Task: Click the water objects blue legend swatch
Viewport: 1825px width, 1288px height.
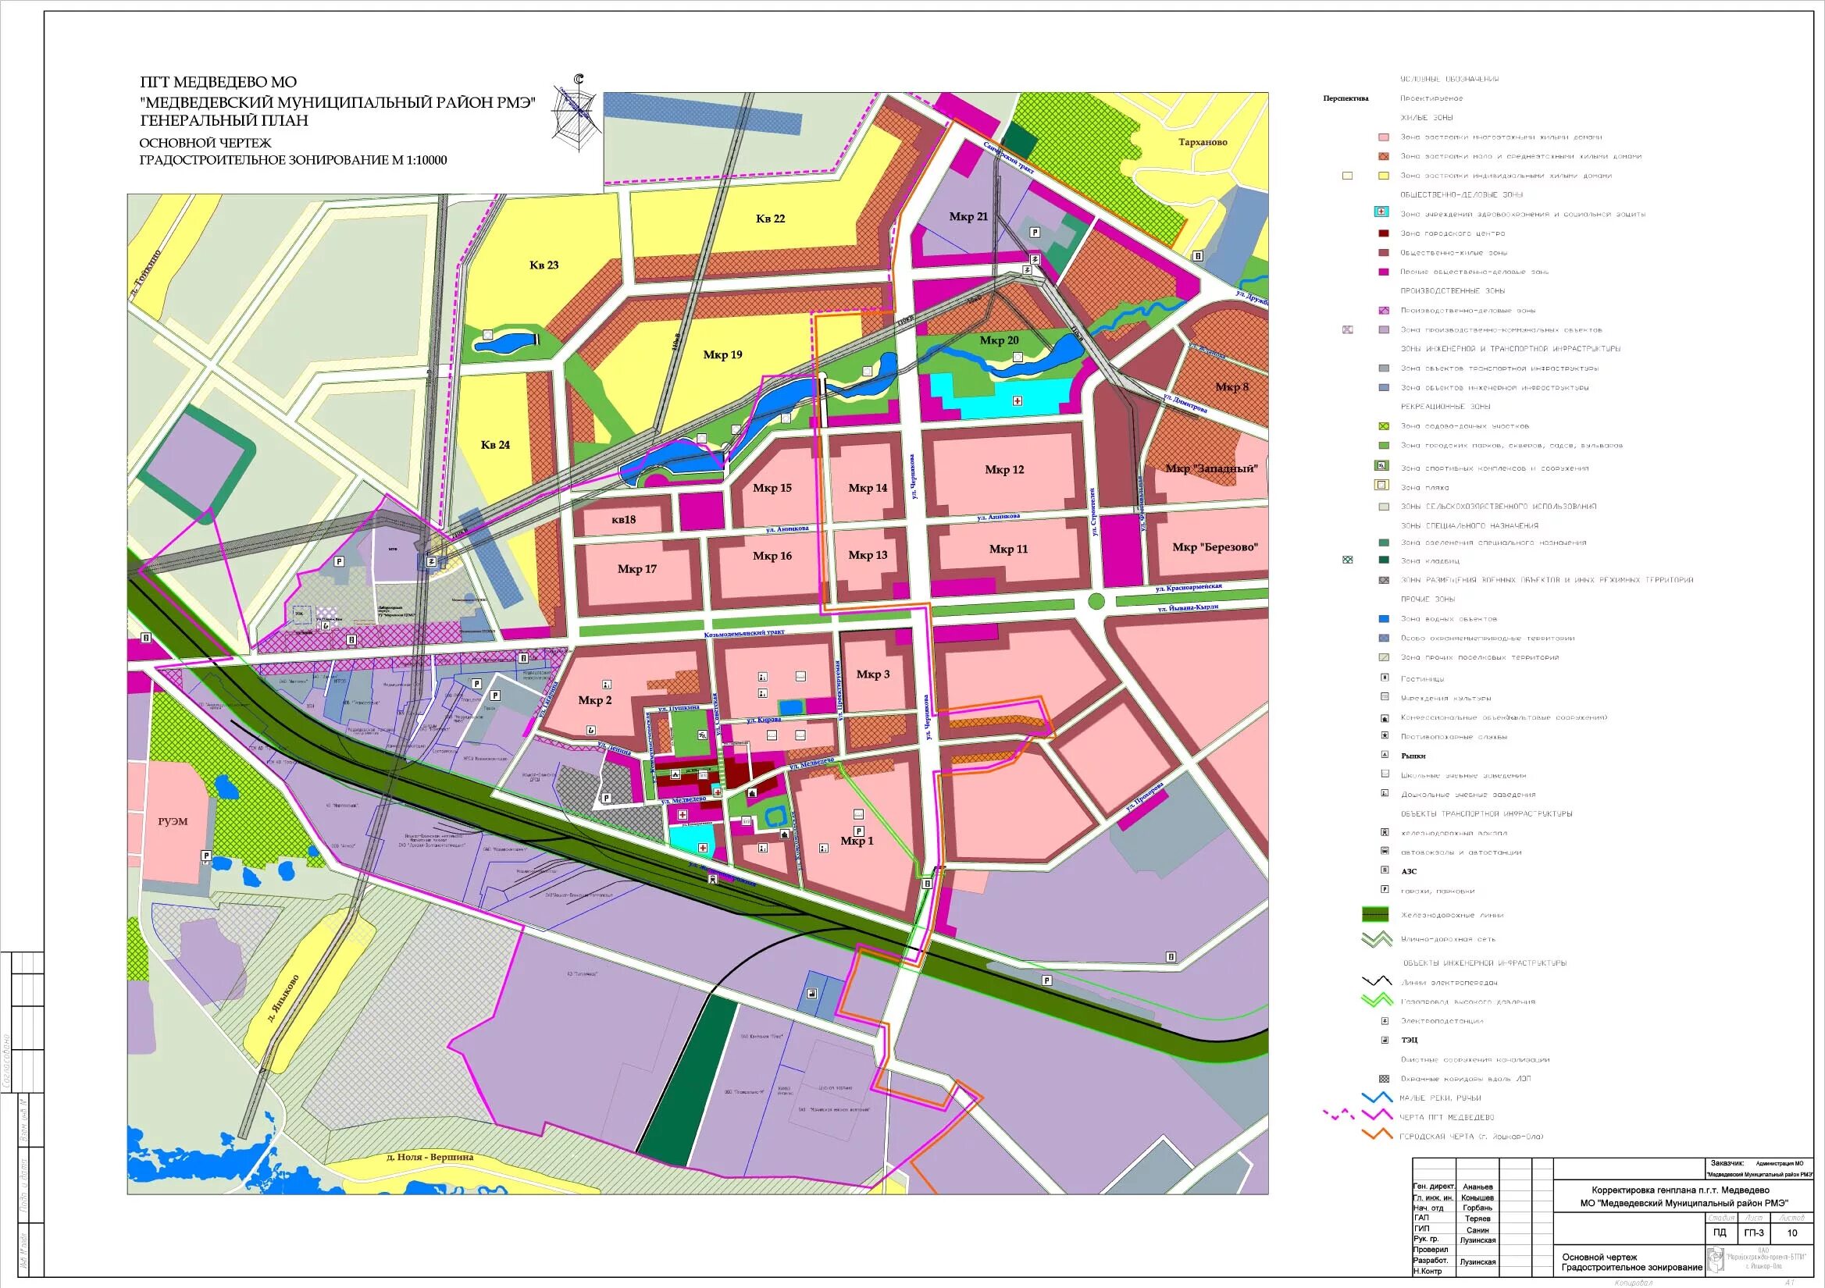Action: click(x=1384, y=618)
